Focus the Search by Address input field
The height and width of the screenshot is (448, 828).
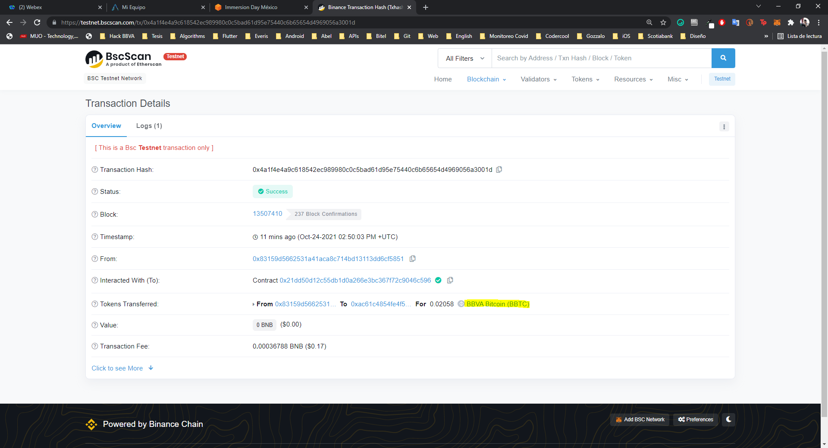[x=602, y=58]
